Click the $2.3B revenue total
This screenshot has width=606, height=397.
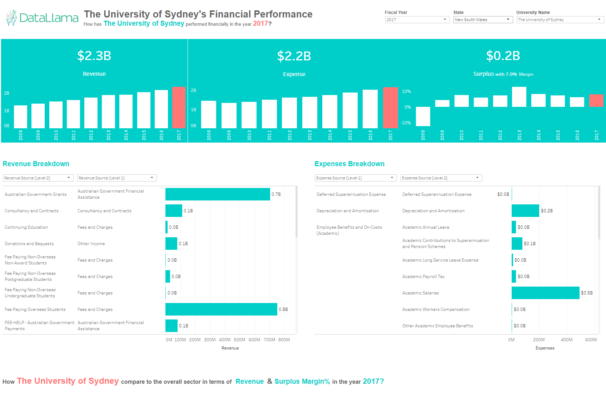(94, 56)
